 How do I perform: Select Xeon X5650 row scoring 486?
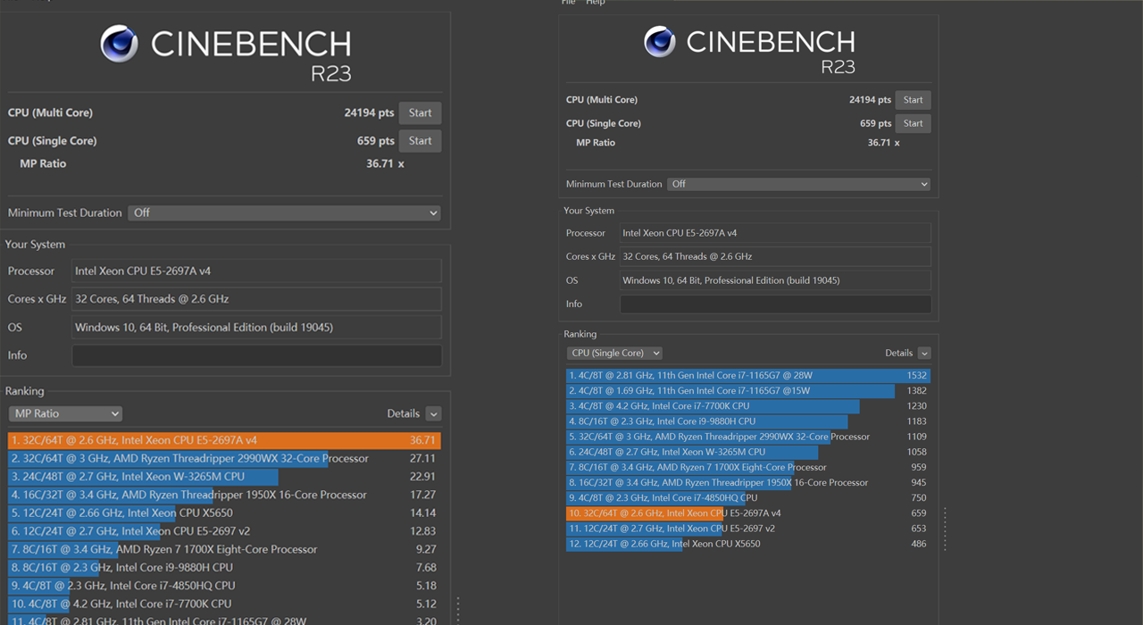748,544
